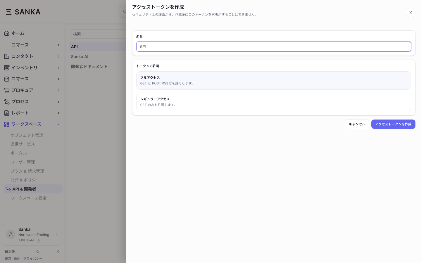Click the コンタクト building icon

click(x=7, y=56)
